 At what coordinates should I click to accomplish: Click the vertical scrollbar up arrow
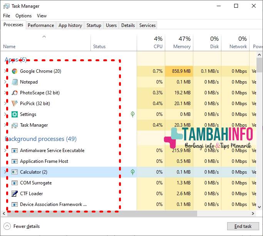click(x=259, y=55)
